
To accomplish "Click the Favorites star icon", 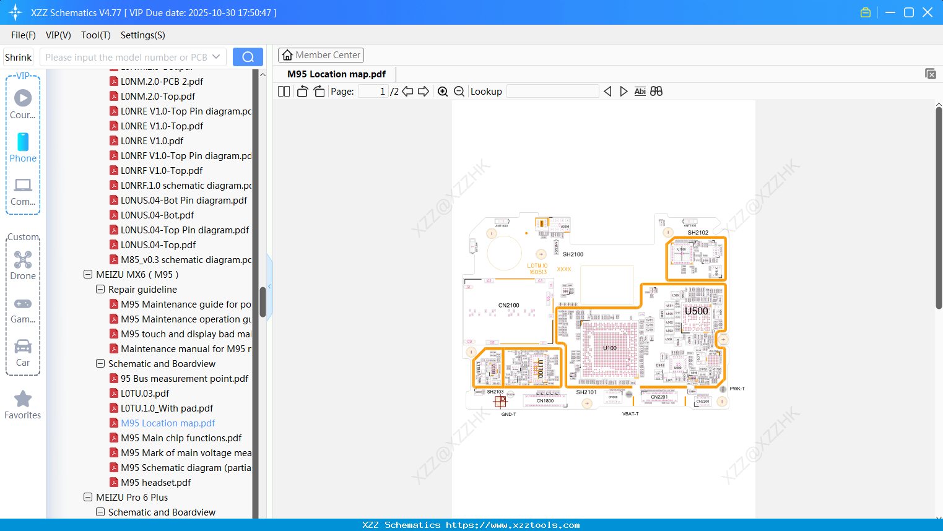I will (23, 399).
